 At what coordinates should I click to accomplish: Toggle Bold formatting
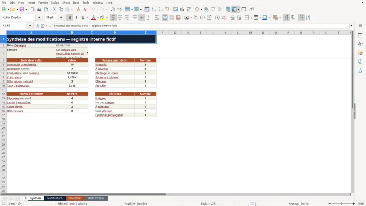pyautogui.click(x=70, y=18)
